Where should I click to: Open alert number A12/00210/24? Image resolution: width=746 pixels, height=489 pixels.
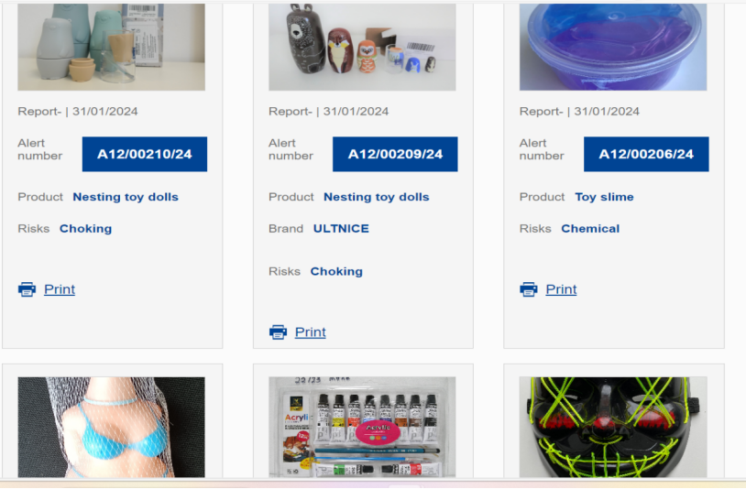click(145, 154)
